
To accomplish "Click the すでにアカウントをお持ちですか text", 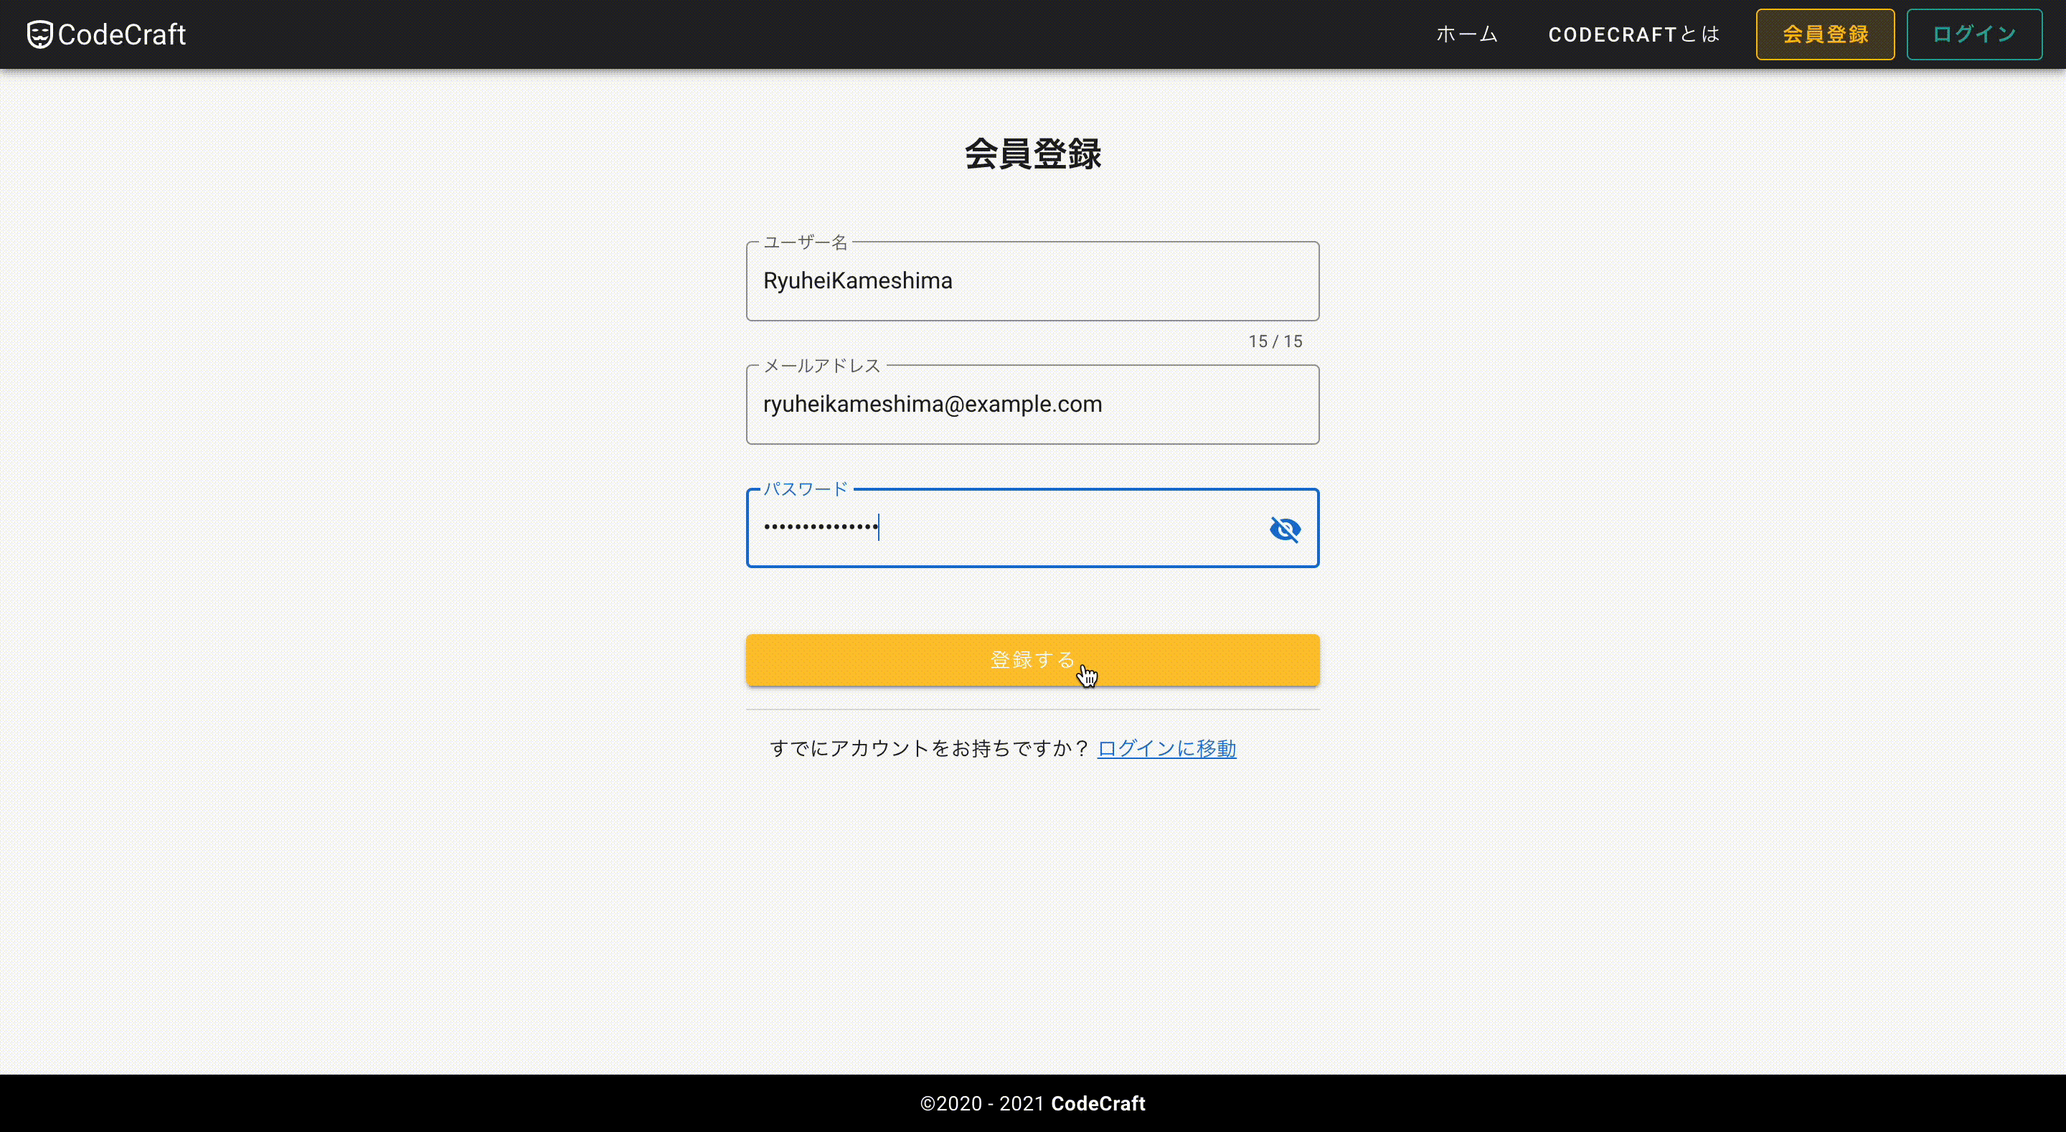I will click(929, 748).
